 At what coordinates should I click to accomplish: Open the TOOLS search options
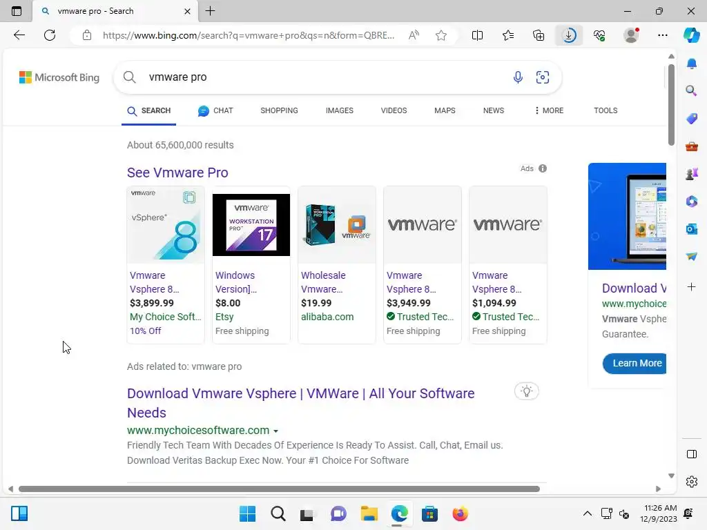(606, 110)
